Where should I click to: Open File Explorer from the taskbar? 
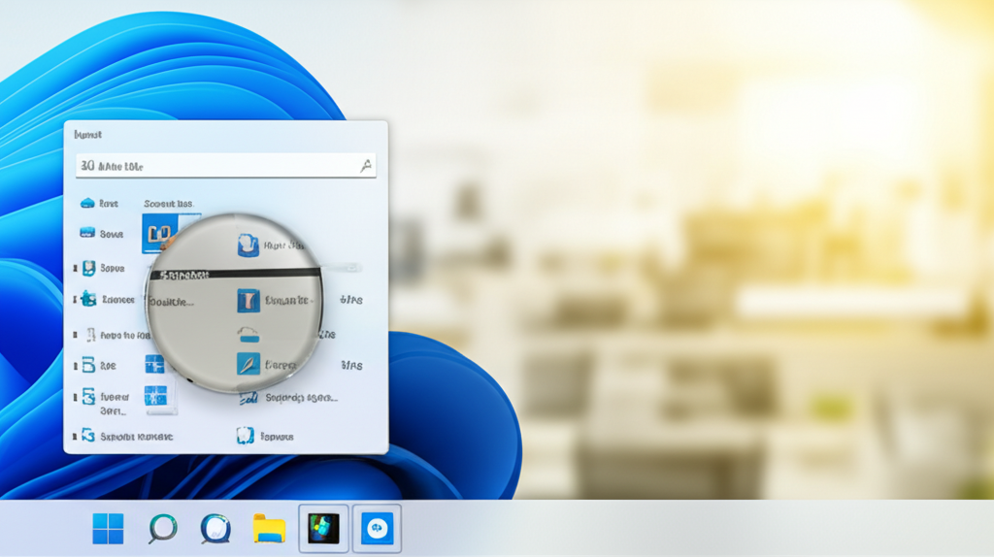(269, 529)
